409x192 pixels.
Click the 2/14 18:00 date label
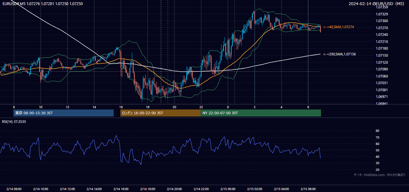pos(148,189)
